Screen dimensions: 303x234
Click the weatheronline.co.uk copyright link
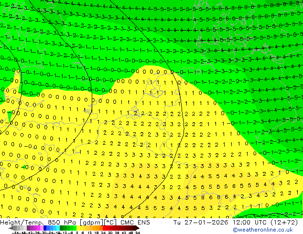pyautogui.click(x=263, y=230)
